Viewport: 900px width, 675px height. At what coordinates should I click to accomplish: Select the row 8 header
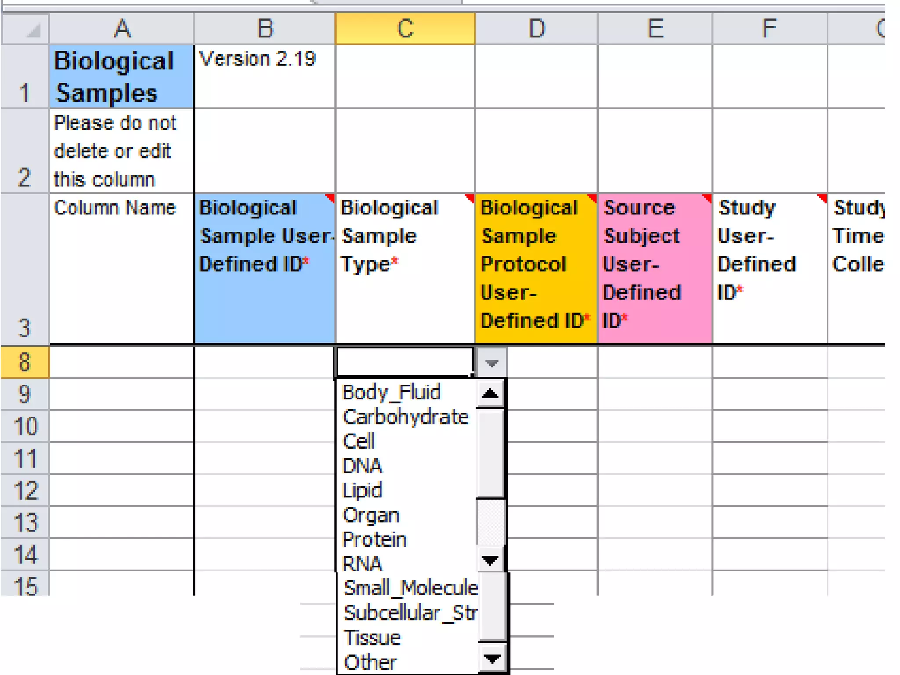pos(25,362)
